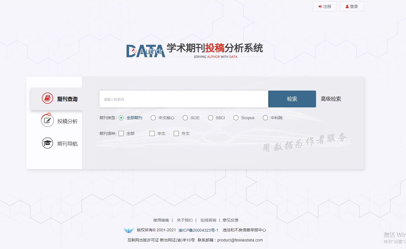Select the 全部期刊 radio button
Screen dimensions: 406x249
click(x=121, y=118)
